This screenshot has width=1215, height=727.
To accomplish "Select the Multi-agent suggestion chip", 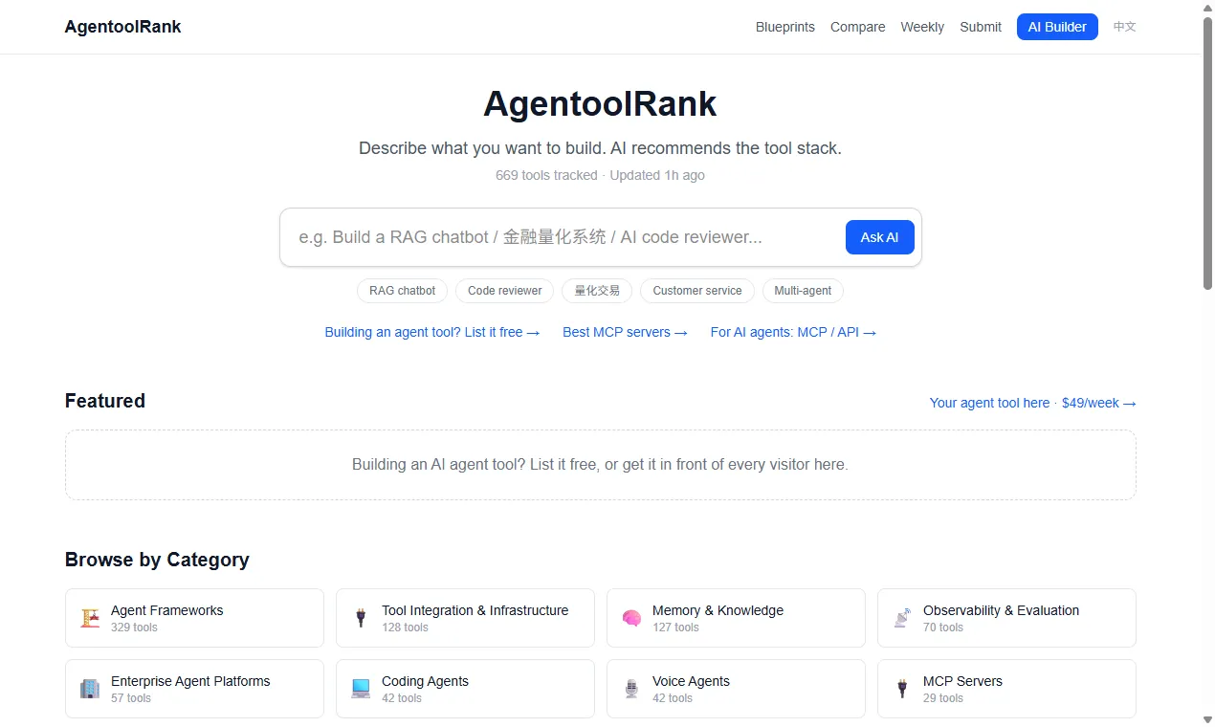I will coord(803,291).
